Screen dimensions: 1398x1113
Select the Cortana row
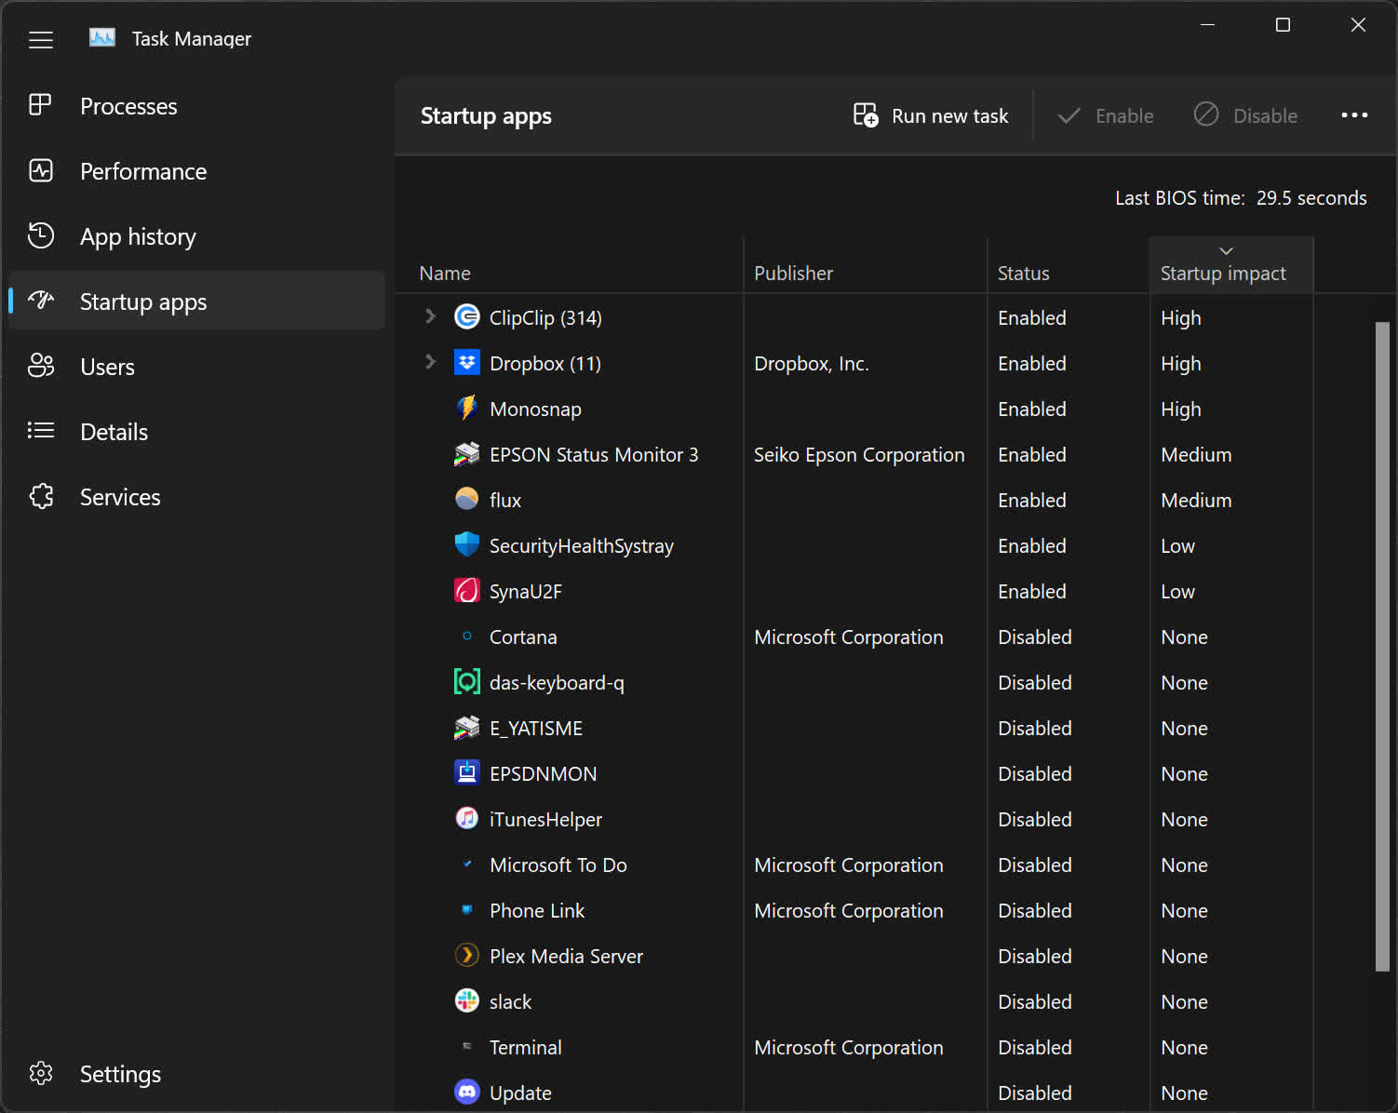[x=854, y=637]
